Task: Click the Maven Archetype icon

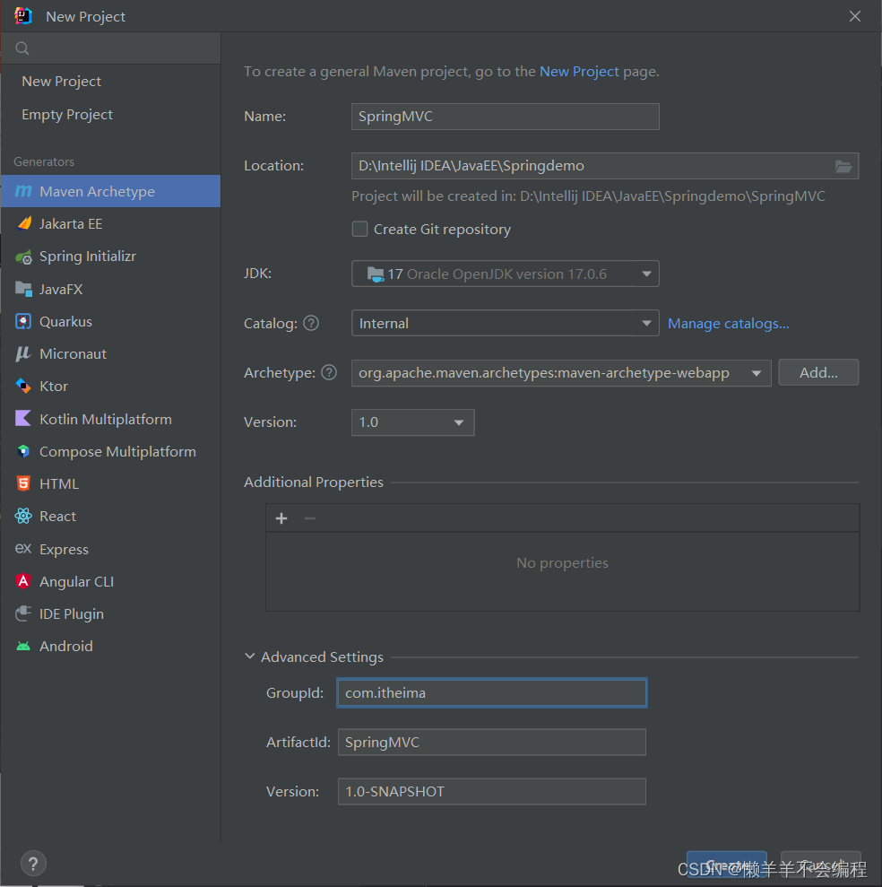Action: click(x=23, y=191)
